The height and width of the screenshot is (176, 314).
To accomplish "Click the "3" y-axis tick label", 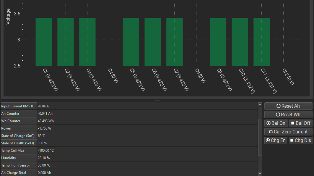I will click(19, 40).
